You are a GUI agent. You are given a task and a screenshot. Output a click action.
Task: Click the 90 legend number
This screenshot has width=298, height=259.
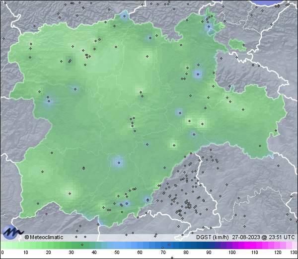click(x=209, y=253)
